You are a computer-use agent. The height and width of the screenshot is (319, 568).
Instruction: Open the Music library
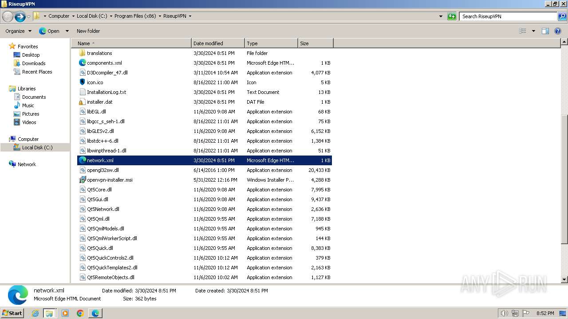pyautogui.click(x=28, y=105)
